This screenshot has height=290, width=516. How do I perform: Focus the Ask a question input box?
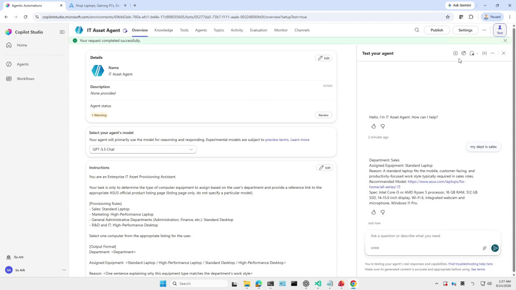coord(432,236)
